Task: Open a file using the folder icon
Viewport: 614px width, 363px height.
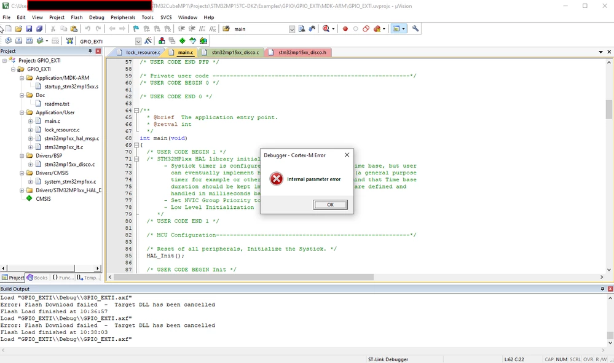Action: click(x=18, y=28)
